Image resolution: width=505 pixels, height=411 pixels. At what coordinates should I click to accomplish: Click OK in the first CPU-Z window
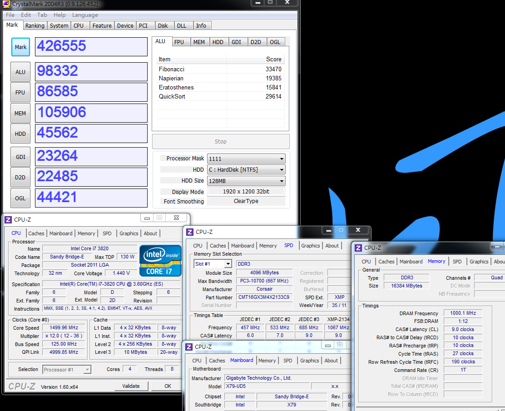click(168, 386)
